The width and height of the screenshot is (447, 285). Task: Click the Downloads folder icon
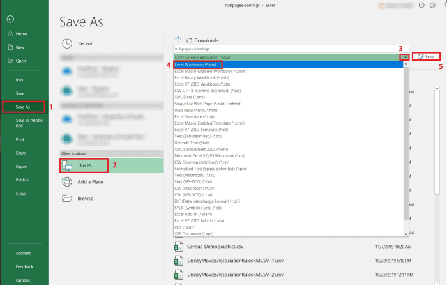pyautogui.click(x=189, y=40)
